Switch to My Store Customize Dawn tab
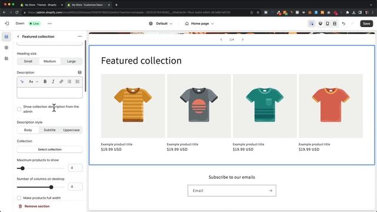Image resolution: width=377 pixels, height=212 pixels. [x=88, y=5]
